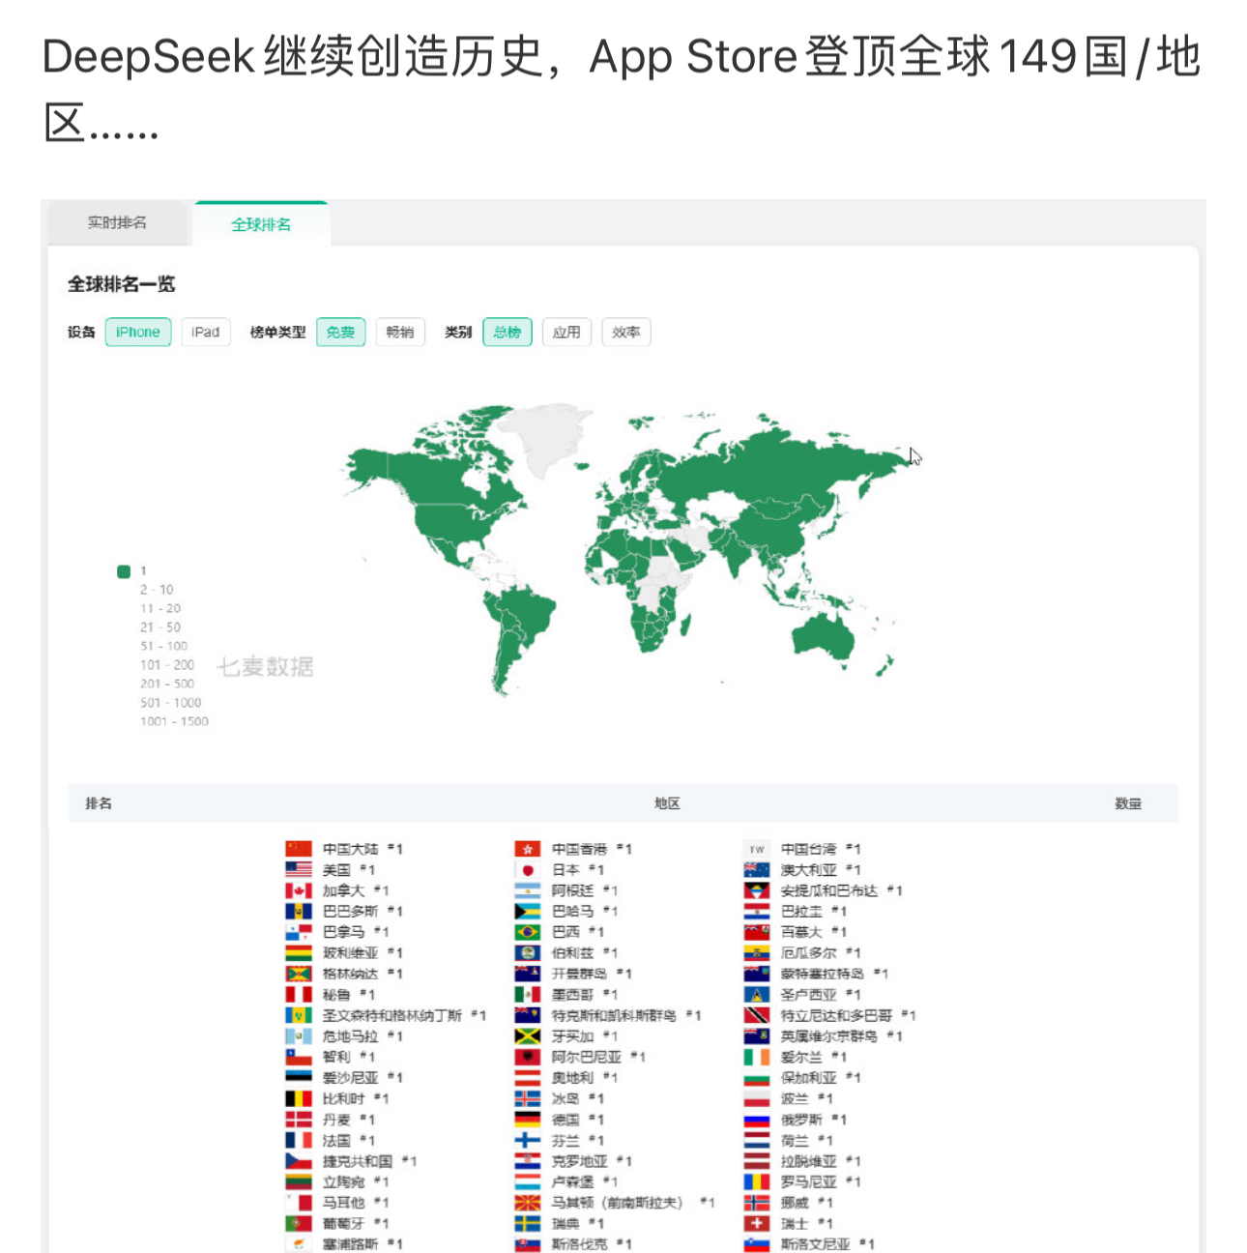
Task: Click the Antigua and Barbuda flag beside 安提瓜和巴布达
Action: click(757, 890)
